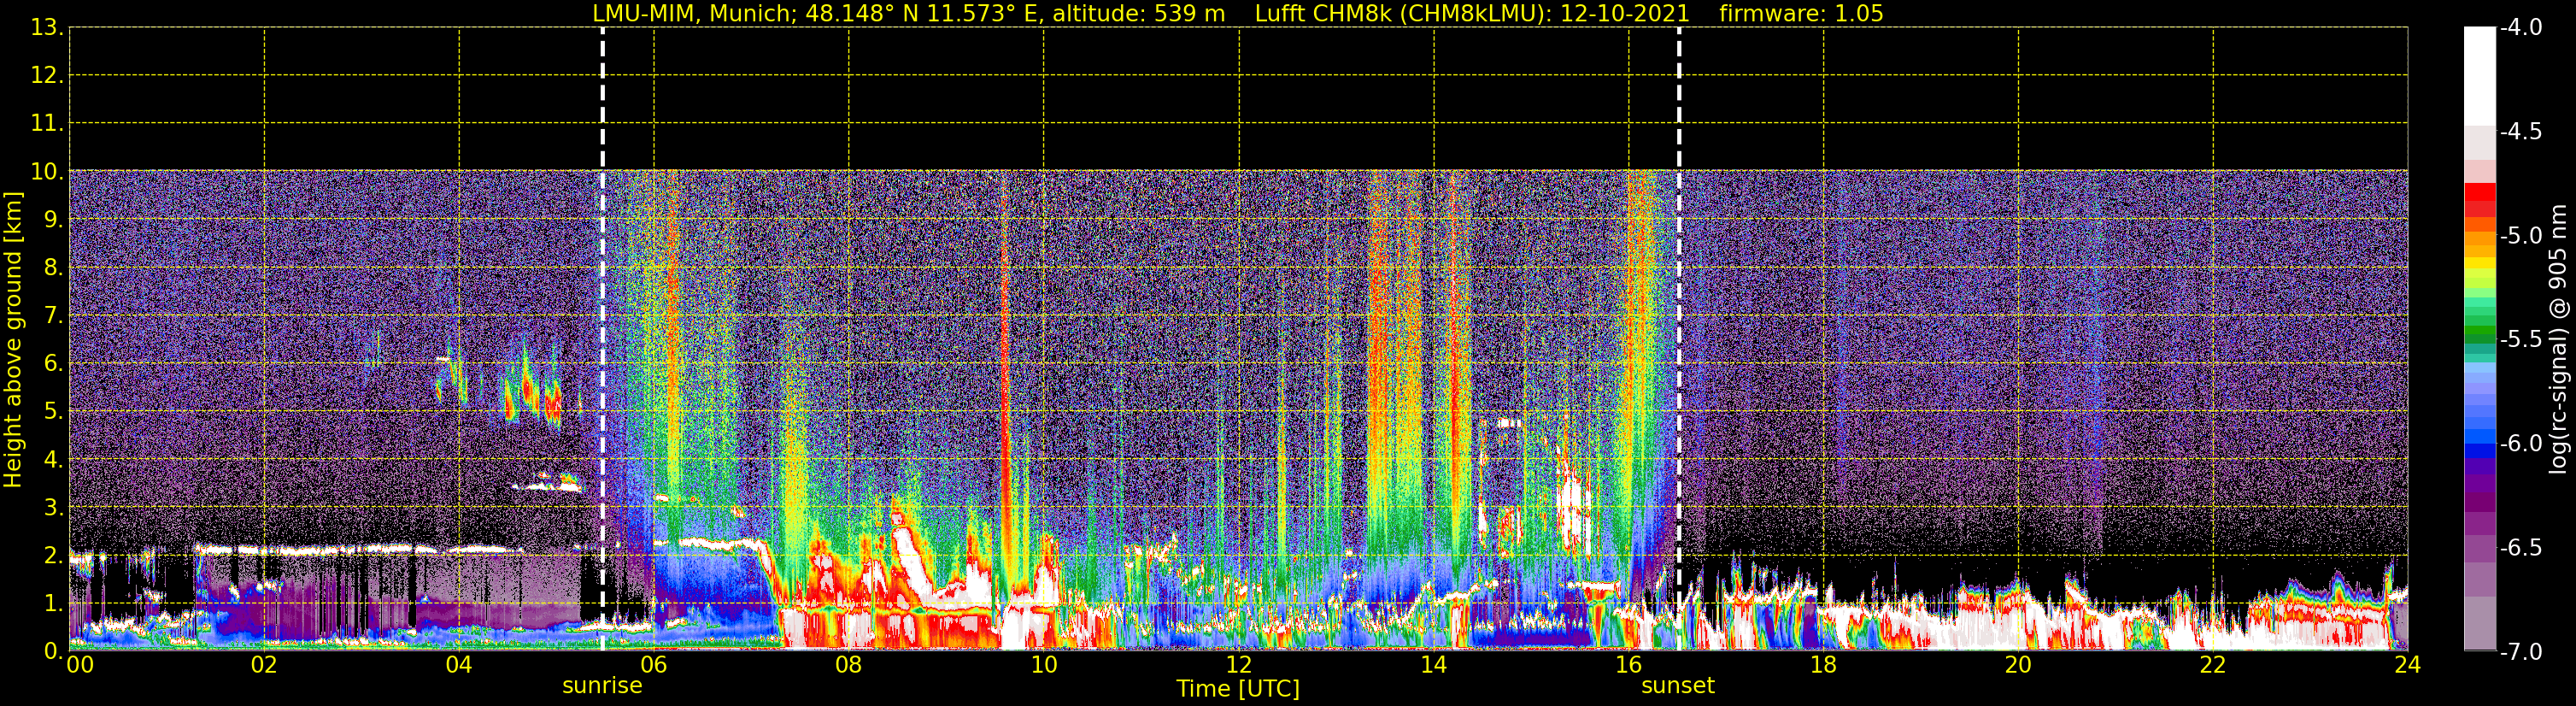Click 'Lufft CHM8k (CHM8kLMU): 12-10-2021' in the title

(1472, 14)
